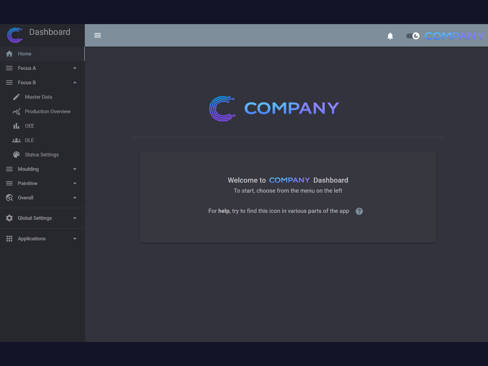Screen dimensions: 488x366
Task: Click the Status Settings palette icon
Action: click(16, 155)
